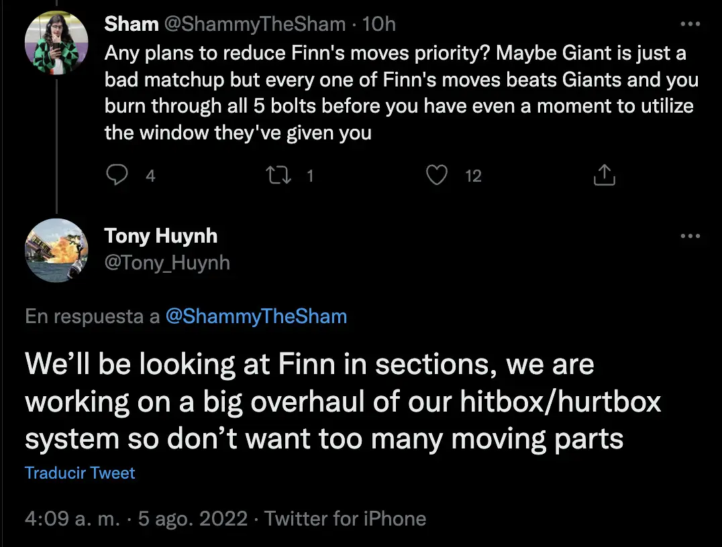
Task: Click Tony Huynh's reply tweet text
Action: (x=343, y=401)
